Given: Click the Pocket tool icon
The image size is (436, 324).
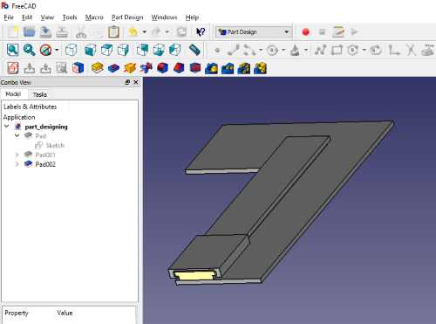Looking at the screenshot, I should pos(113,68).
